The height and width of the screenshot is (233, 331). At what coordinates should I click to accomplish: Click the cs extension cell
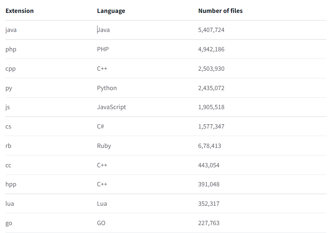pos(8,127)
